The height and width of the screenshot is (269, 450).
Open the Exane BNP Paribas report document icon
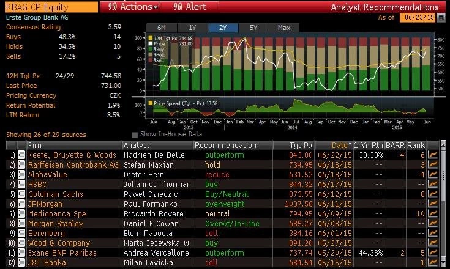[x=21, y=252]
